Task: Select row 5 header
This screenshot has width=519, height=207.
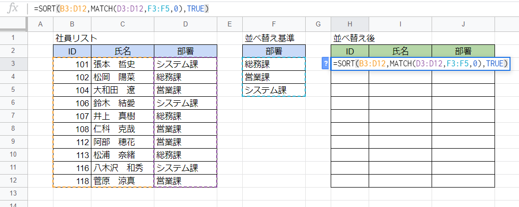Action: (13, 90)
